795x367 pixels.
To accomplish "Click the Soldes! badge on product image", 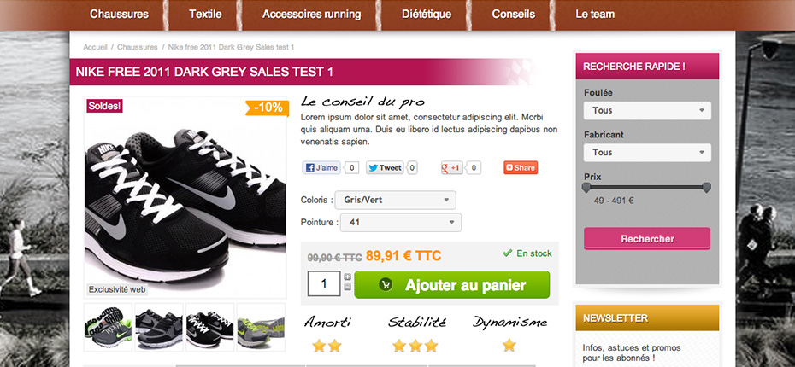I will [x=104, y=107].
